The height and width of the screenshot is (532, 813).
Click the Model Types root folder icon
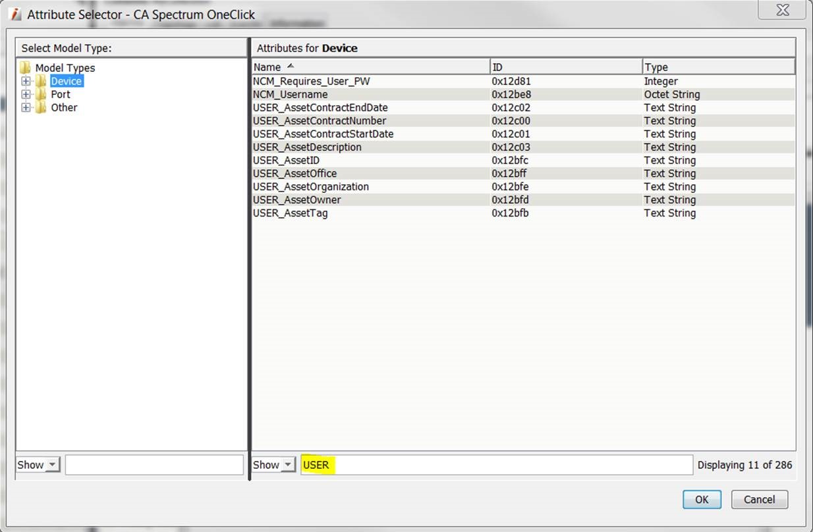(25, 67)
